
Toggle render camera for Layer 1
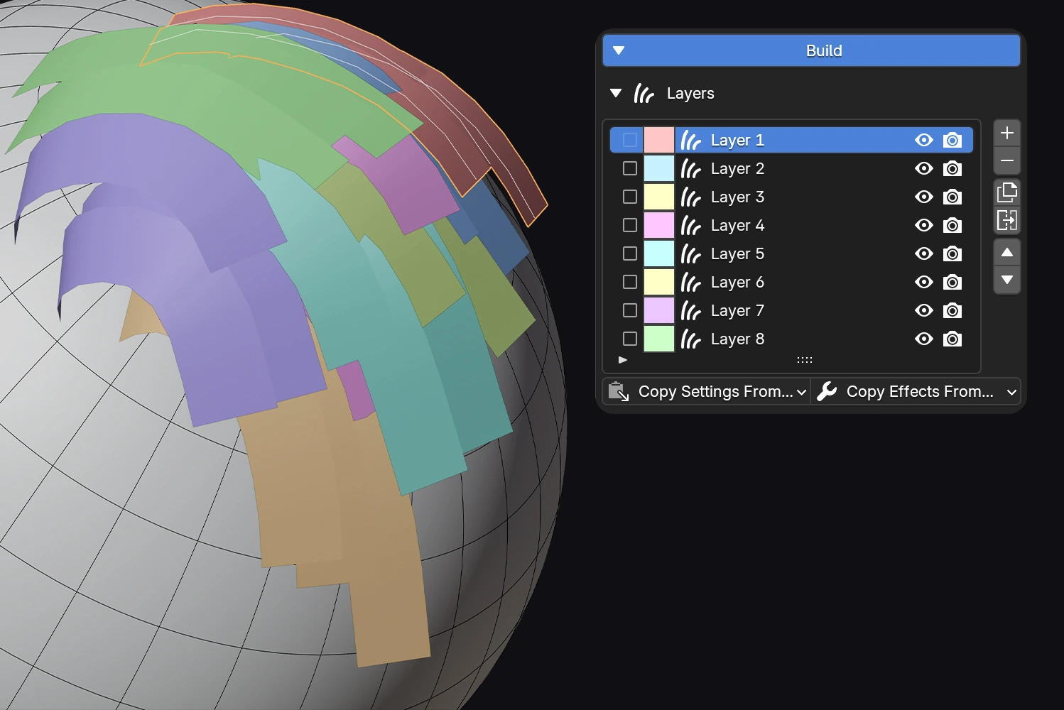coord(952,140)
